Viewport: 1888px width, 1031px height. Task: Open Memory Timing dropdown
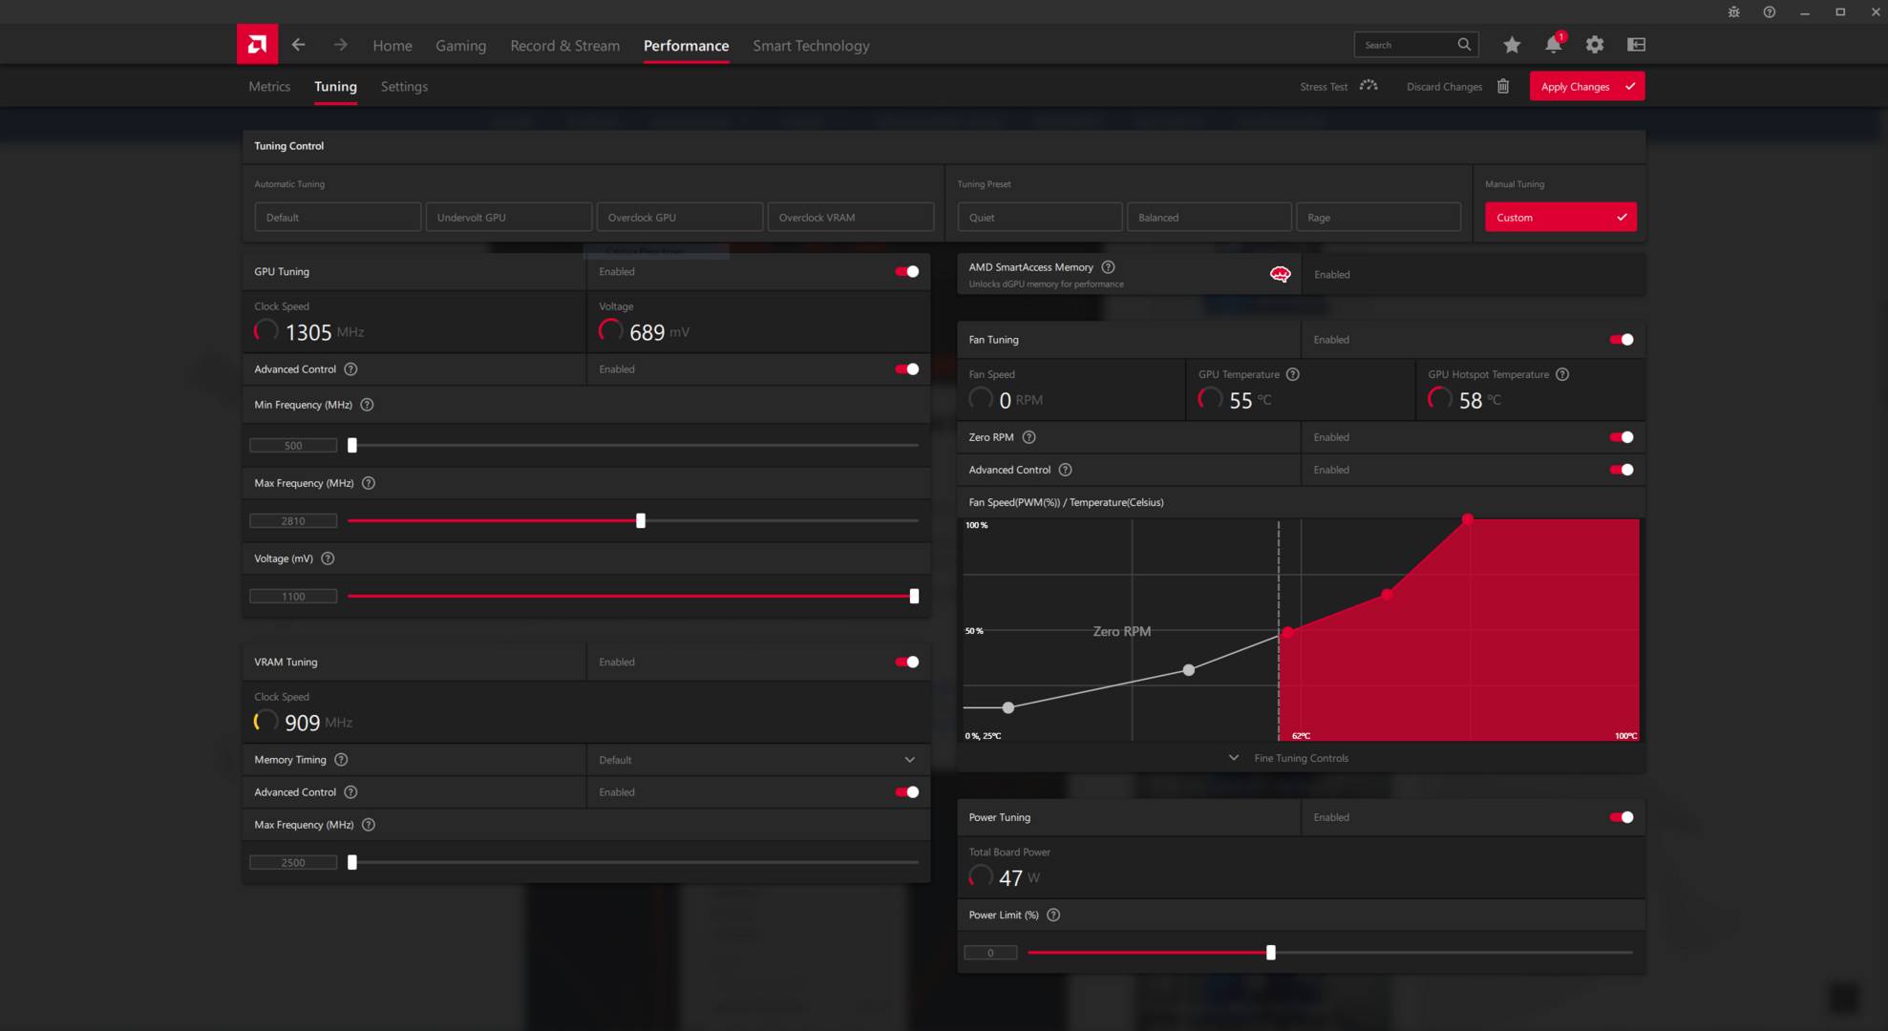[x=758, y=760]
